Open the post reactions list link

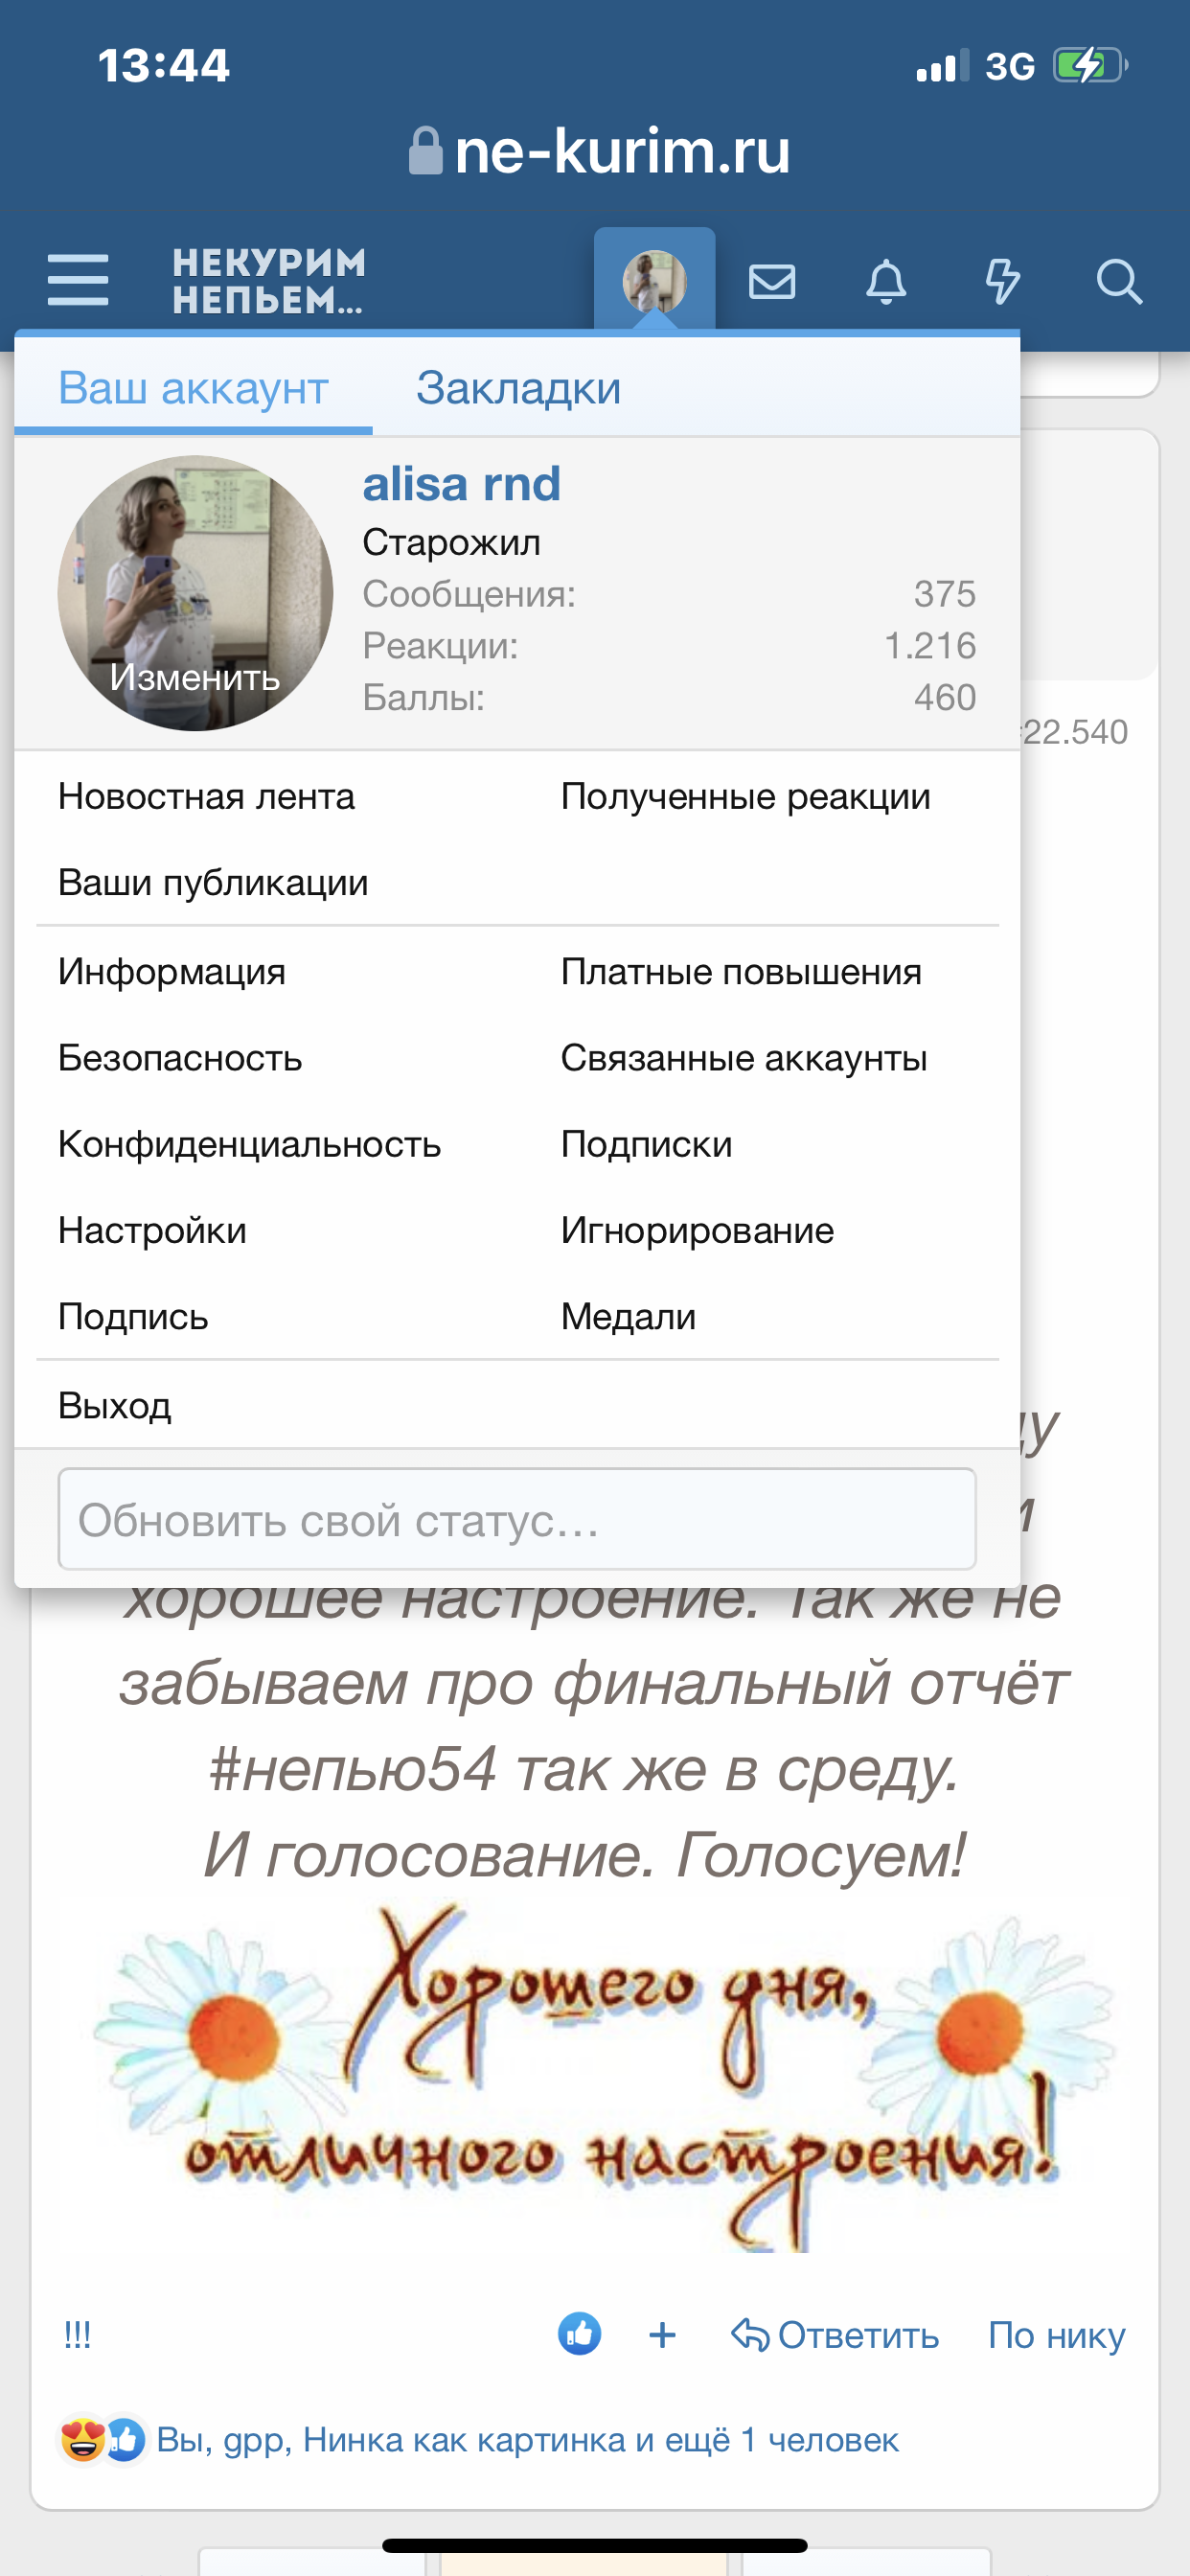[x=527, y=2440]
